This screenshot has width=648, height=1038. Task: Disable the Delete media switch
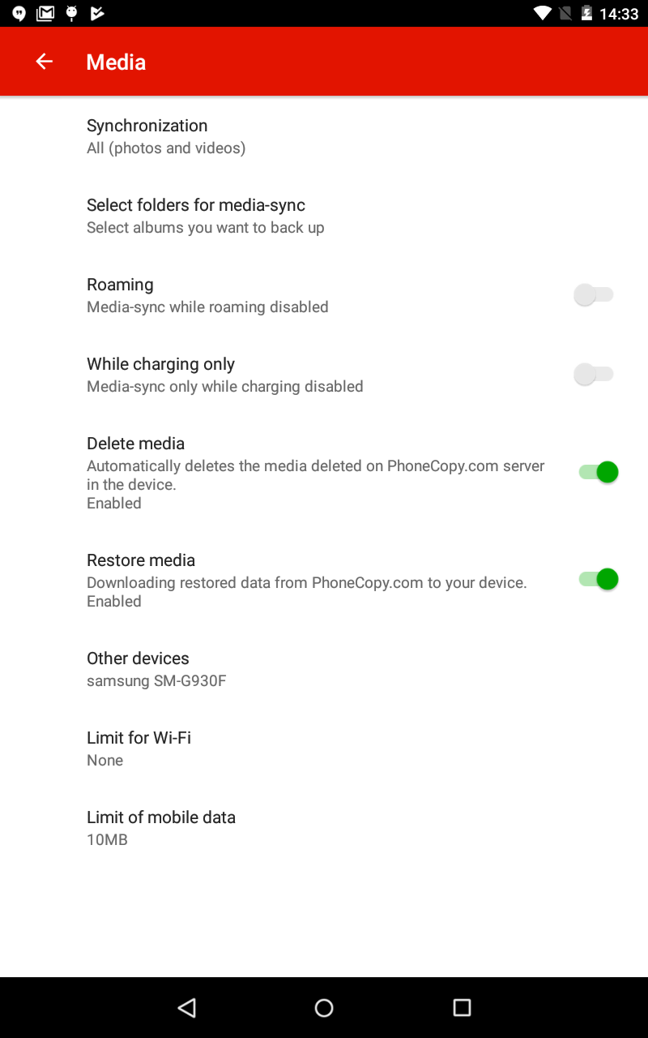click(599, 472)
